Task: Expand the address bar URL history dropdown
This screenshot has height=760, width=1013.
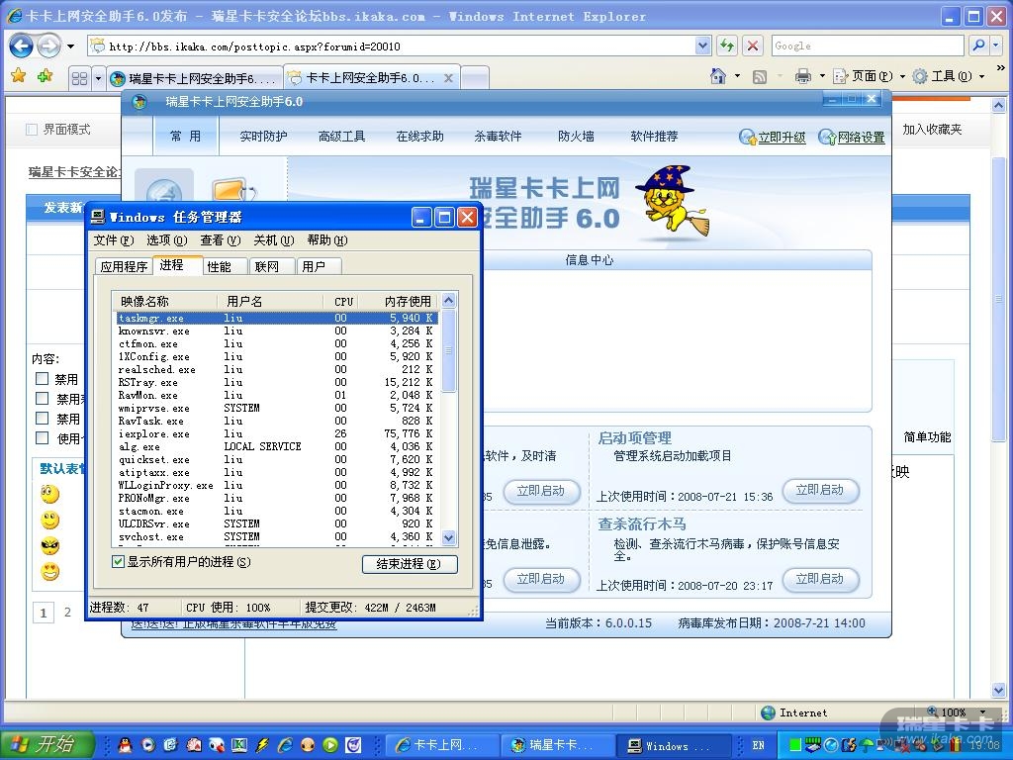Action: pyautogui.click(x=703, y=46)
